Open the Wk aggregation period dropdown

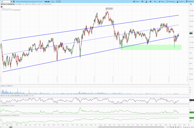(x=155, y=2)
